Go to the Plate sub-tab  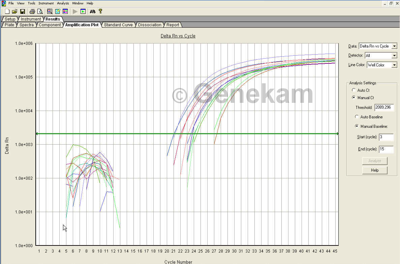[9, 25]
